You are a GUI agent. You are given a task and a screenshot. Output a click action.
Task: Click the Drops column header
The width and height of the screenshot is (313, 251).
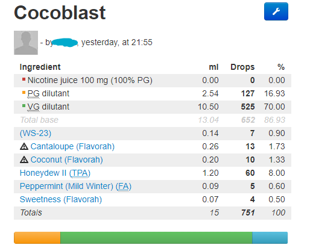pos(242,67)
